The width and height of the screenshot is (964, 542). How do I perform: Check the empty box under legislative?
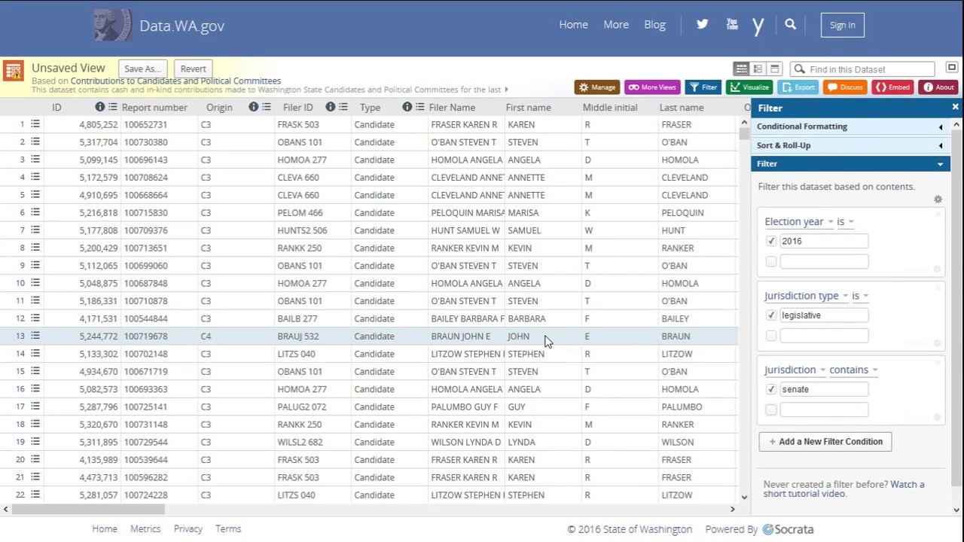click(x=770, y=336)
